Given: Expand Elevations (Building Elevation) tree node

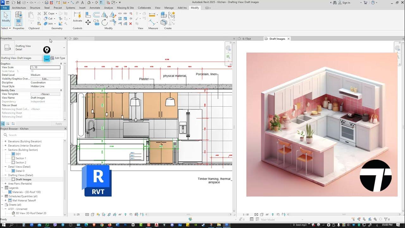Looking at the screenshot, I should pos(5,141).
